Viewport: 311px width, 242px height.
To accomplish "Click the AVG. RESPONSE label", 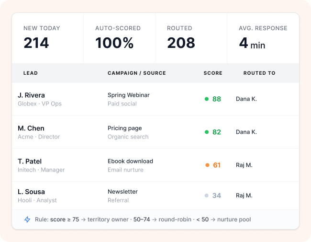I will click(x=263, y=28).
